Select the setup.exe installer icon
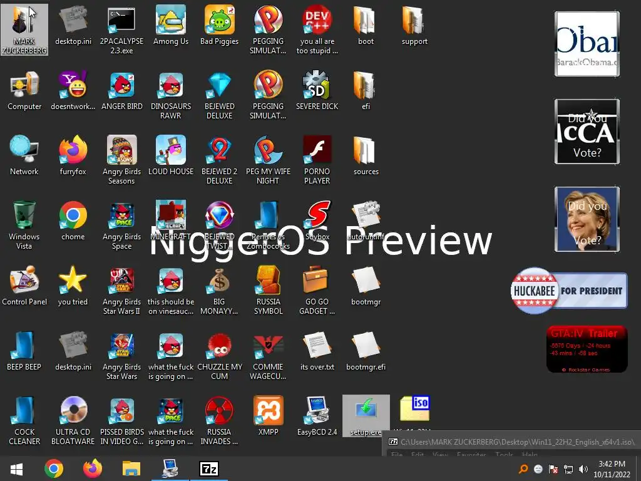This screenshot has height=481, width=641. pos(366,416)
